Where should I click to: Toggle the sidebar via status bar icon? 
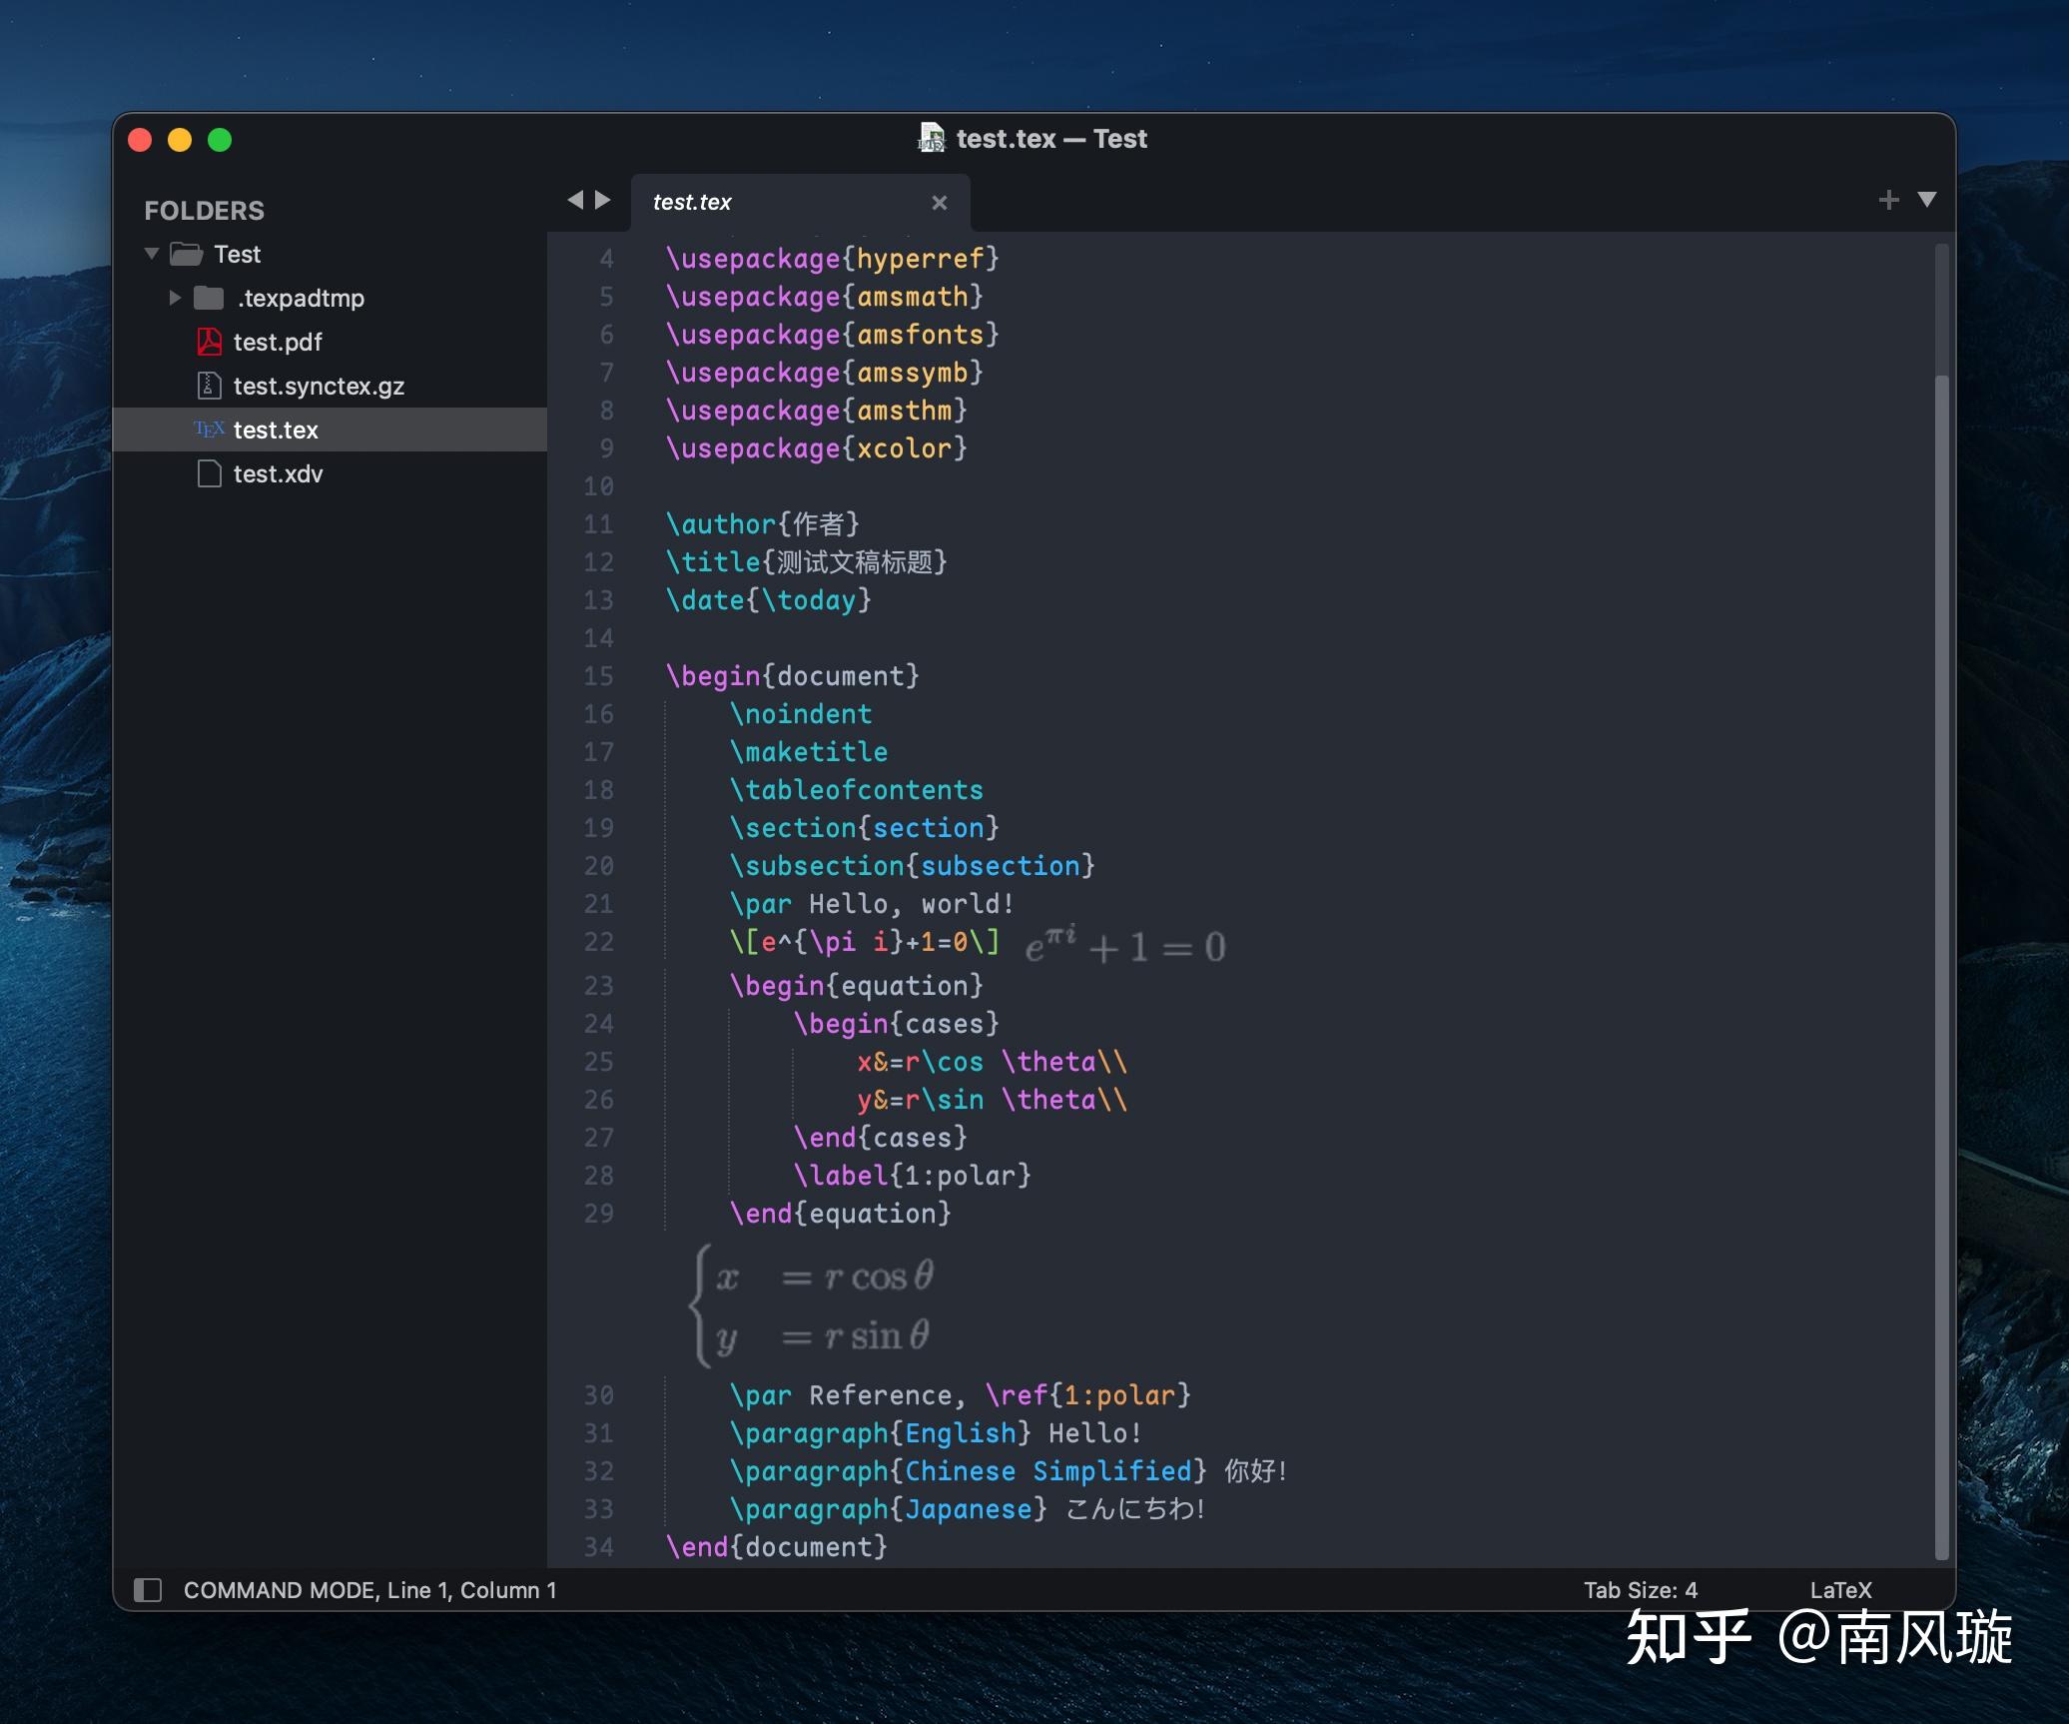click(x=148, y=1589)
